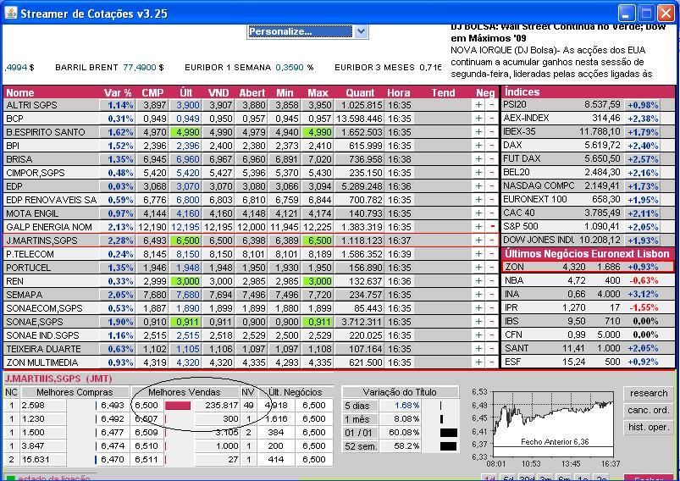This screenshot has width=680, height=481.
Task: Click the green 6,500 Últ cell for J.MARTINS
Action: click(x=188, y=240)
